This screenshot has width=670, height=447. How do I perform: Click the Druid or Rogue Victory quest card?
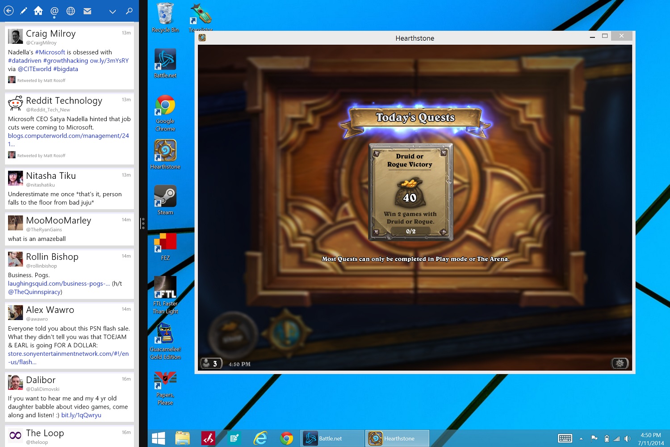[x=410, y=192]
